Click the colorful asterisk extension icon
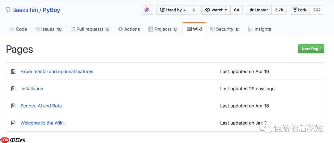The height and width of the screenshot is (143, 334). click(x=147, y=10)
